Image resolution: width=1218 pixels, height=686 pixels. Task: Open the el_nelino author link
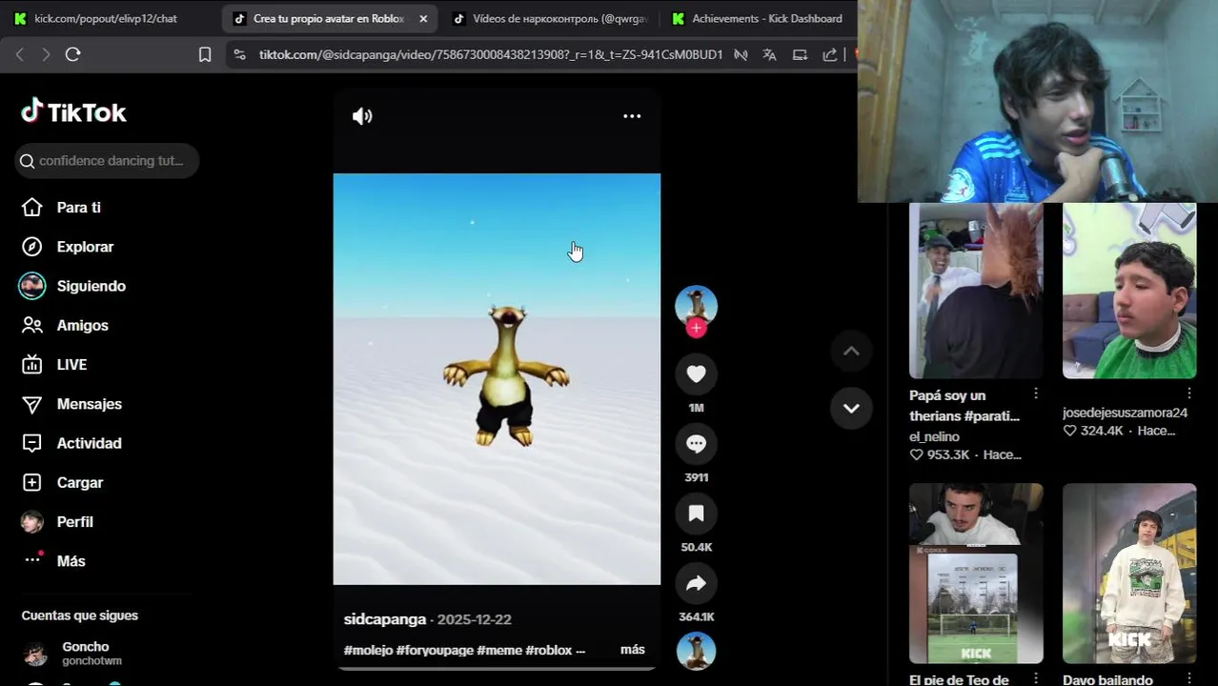click(934, 436)
